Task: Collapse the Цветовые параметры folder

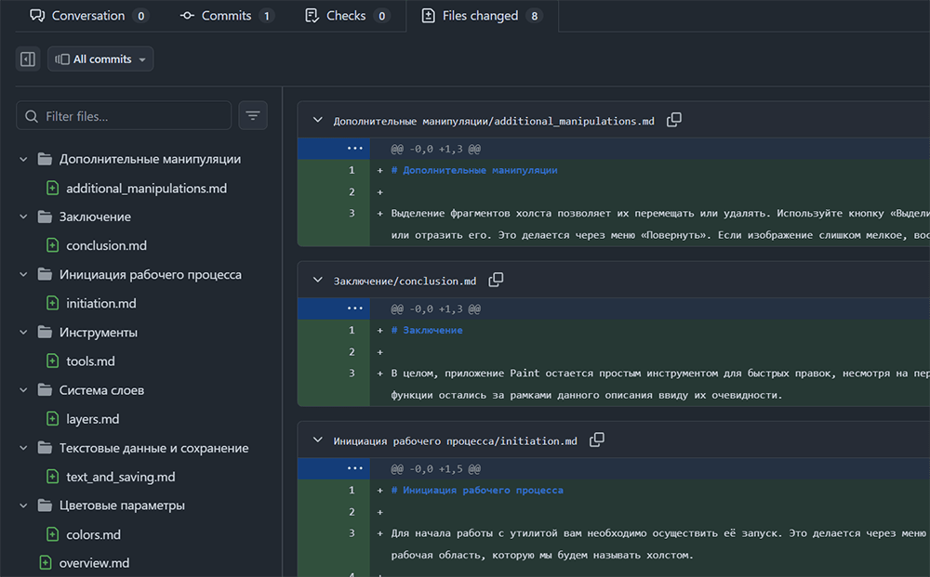Action: pos(24,505)
